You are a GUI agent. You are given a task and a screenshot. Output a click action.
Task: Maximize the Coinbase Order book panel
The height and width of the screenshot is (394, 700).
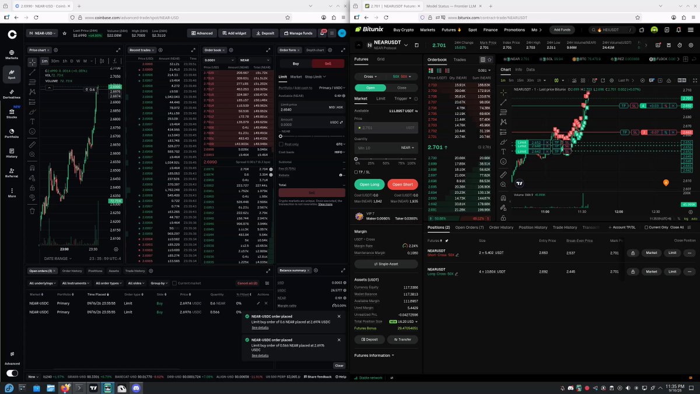pos(267,50)
